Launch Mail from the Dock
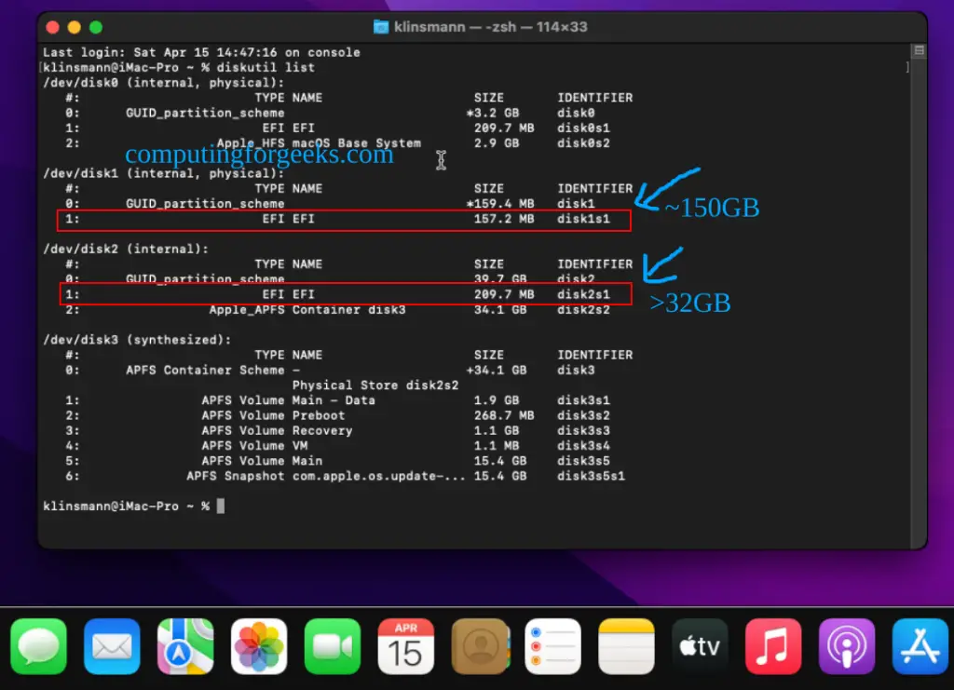Viewport: 954px width, 690px height. tap(112, 646)
